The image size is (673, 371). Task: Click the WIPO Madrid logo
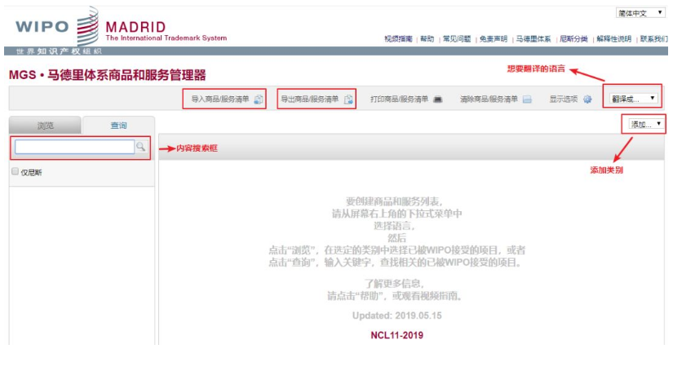pyautogui.click(x=121, y=28)
